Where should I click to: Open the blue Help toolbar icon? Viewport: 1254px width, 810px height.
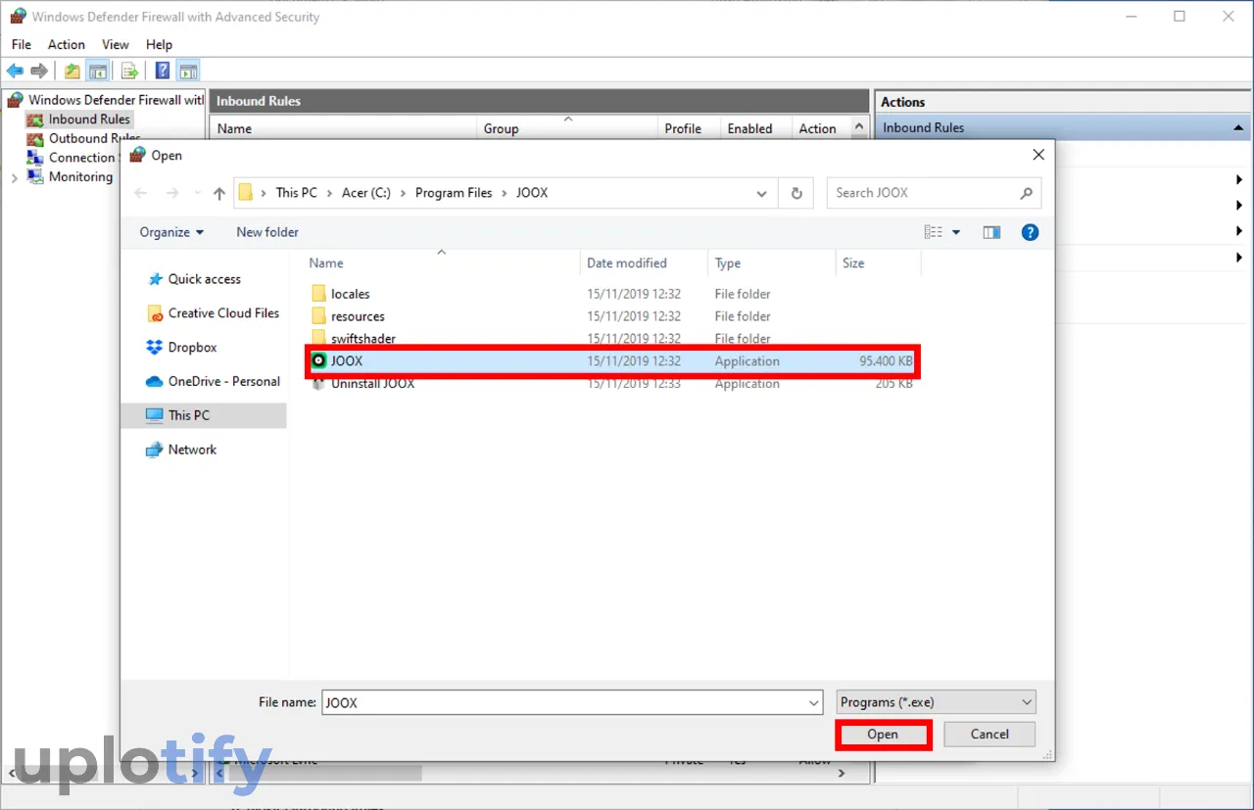tap(163, 71)
